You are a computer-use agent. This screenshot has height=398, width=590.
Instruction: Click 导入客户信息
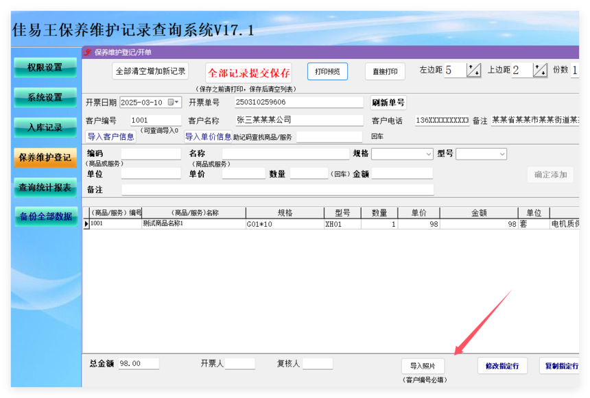point(111,136)
